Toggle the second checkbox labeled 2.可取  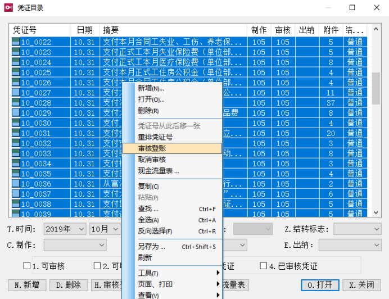click(x=97, y=266)
